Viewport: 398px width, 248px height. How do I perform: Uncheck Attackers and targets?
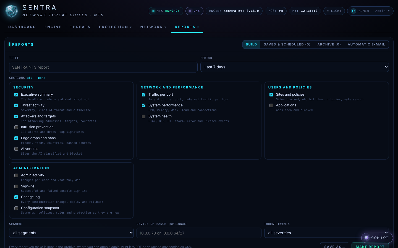[16, 116]
